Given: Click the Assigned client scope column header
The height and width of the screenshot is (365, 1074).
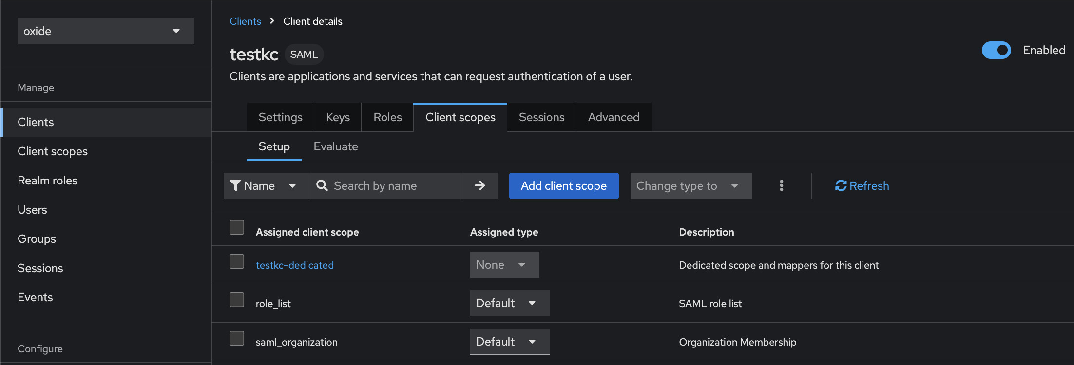Looking at the screenshot, I should pyautogui.click(x=307, y=232).
